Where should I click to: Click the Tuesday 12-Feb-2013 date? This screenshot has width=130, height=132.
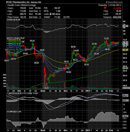coord(110,5)
